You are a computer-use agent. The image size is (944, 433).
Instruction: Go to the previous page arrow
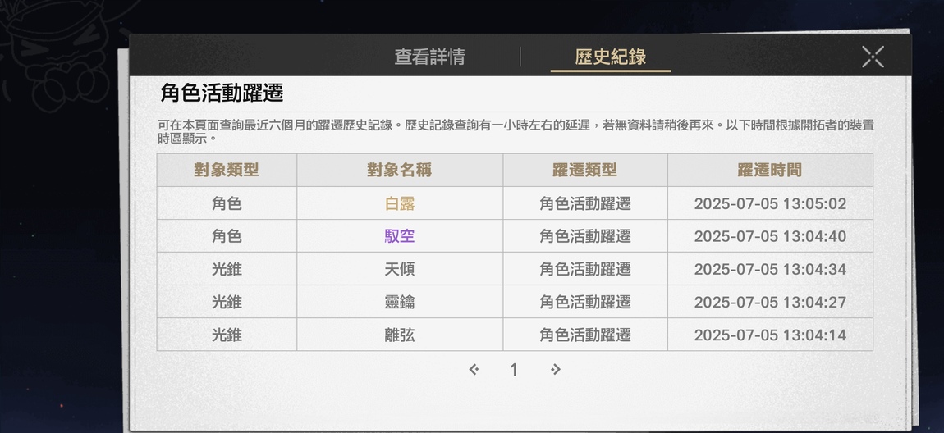[x=474, y=369]
